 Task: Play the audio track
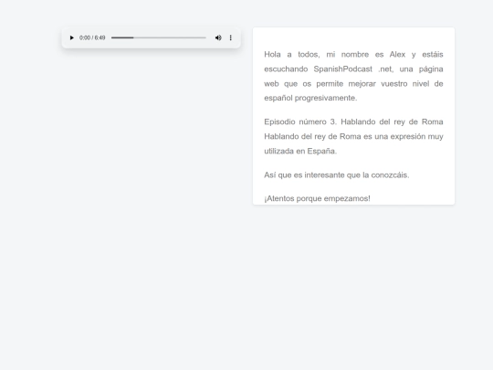[72, 37]
